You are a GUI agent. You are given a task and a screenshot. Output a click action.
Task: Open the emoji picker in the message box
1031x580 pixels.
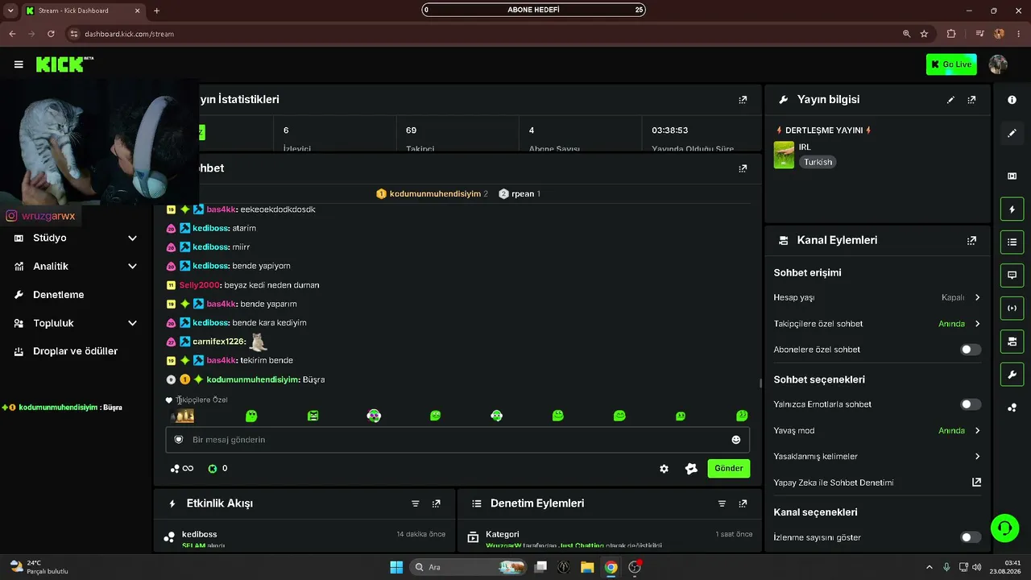click(x=735, y=440)
